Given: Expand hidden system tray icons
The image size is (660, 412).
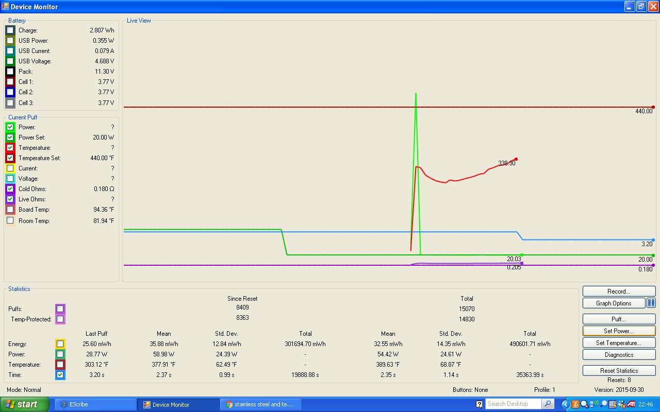Looking at the screenshot, I should click(x=565, y=404).
